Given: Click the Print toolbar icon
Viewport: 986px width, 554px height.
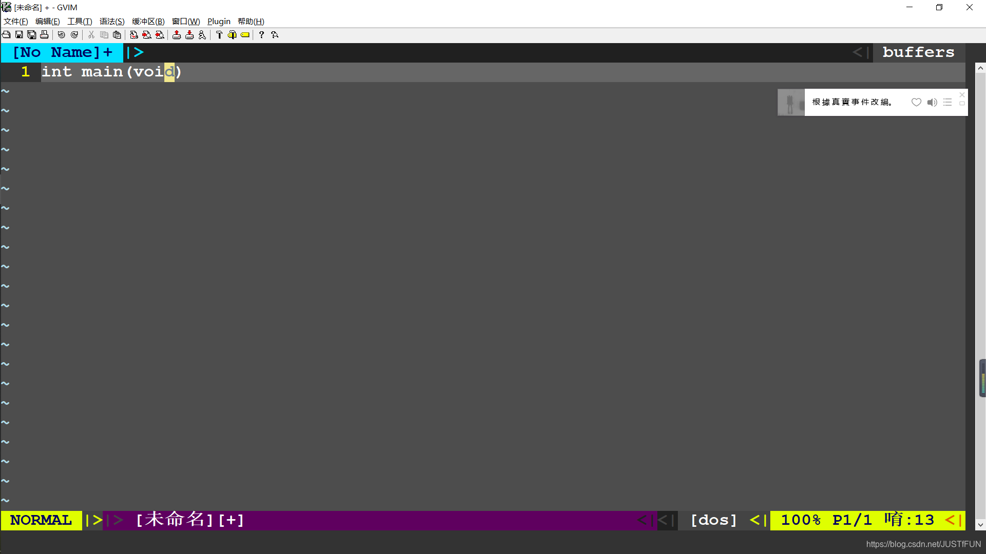Looking at the screenshot, I should (x=44, y=35).
